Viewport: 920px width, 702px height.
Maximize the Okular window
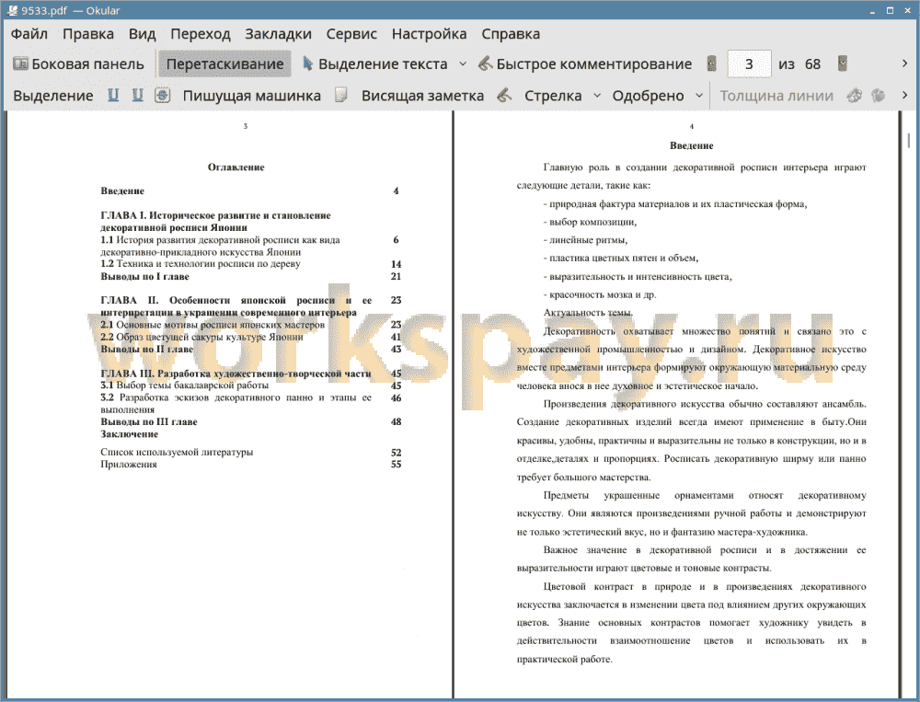(x=890, y=10)
